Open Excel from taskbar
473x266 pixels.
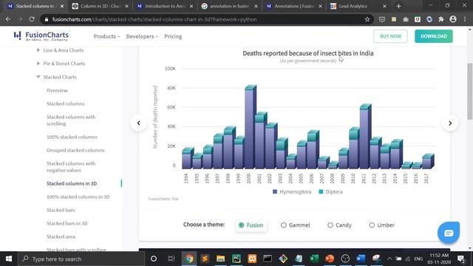[x=314, y=259]
